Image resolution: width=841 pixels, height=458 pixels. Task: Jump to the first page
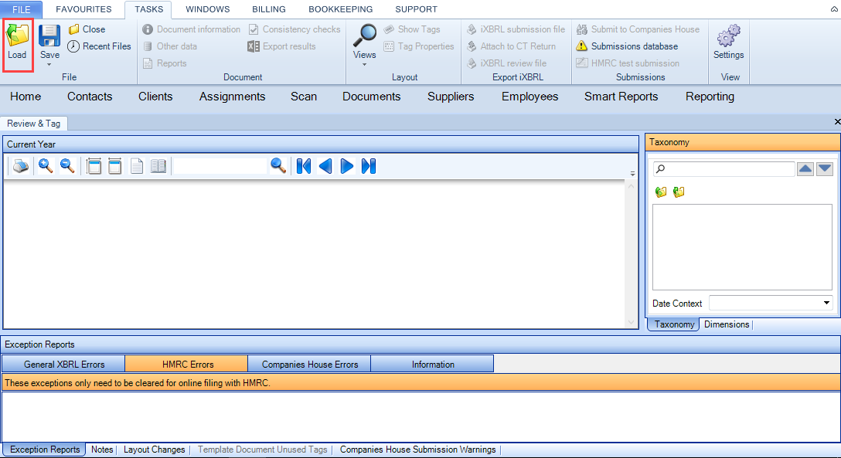coord(304,166)
